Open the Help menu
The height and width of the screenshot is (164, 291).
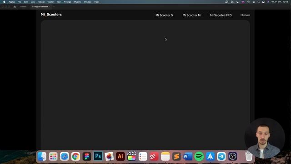coord(96,2)
